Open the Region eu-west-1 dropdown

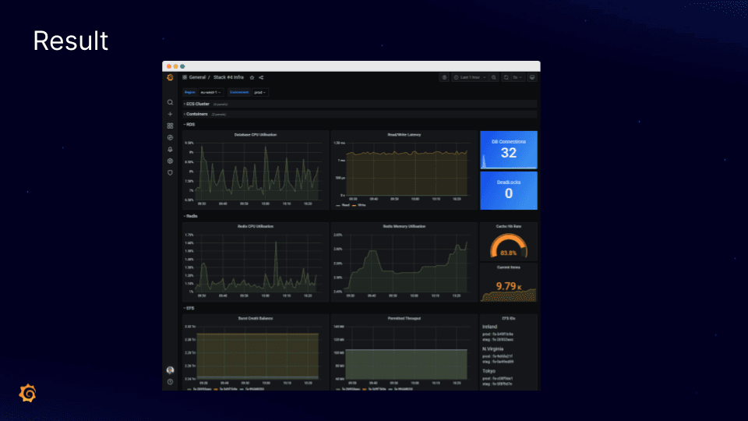(x=211, y=92)
